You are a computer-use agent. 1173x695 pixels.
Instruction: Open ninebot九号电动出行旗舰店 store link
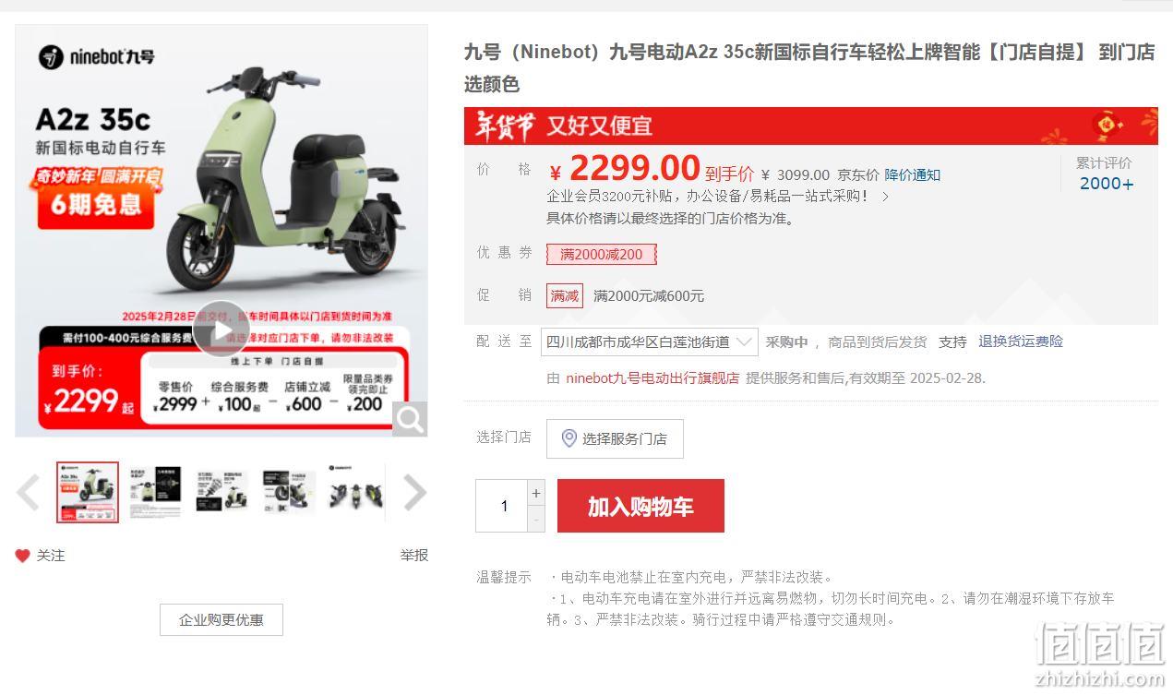pyautogui.click(x=652, y=377)
